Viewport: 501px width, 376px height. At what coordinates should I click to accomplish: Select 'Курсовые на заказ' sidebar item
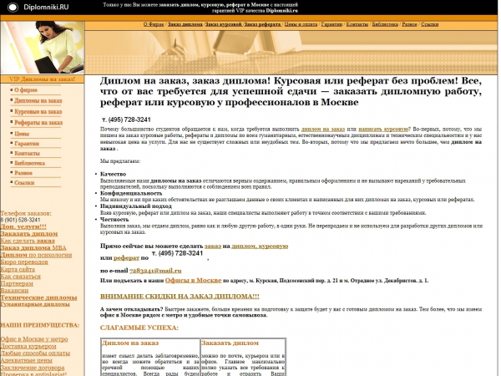click(38, 112)
